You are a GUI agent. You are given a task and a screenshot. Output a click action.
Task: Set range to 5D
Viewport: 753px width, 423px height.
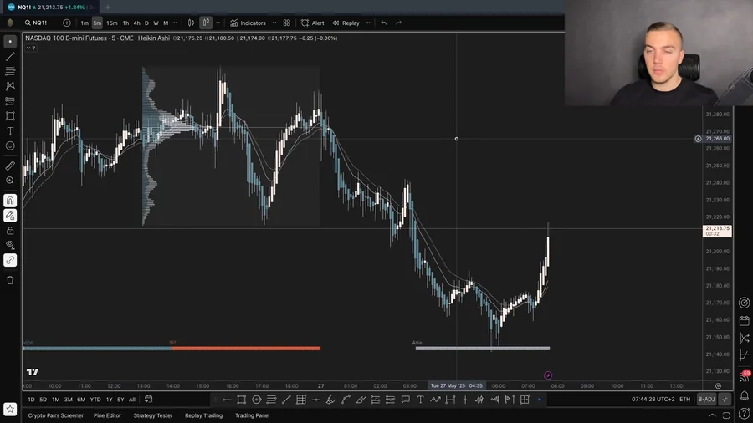coord(44,400)
